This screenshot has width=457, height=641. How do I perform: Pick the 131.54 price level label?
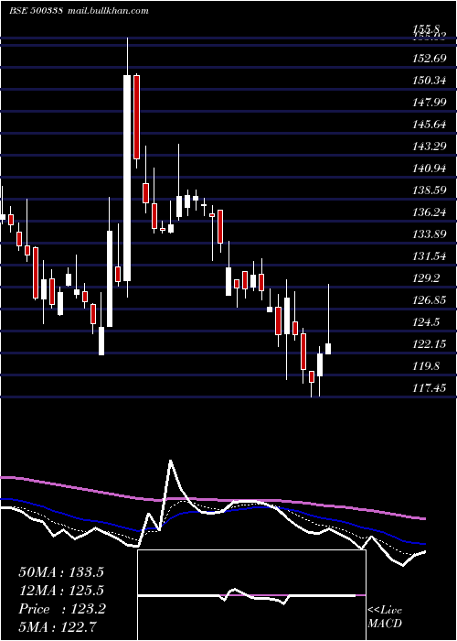pos(430,256)
